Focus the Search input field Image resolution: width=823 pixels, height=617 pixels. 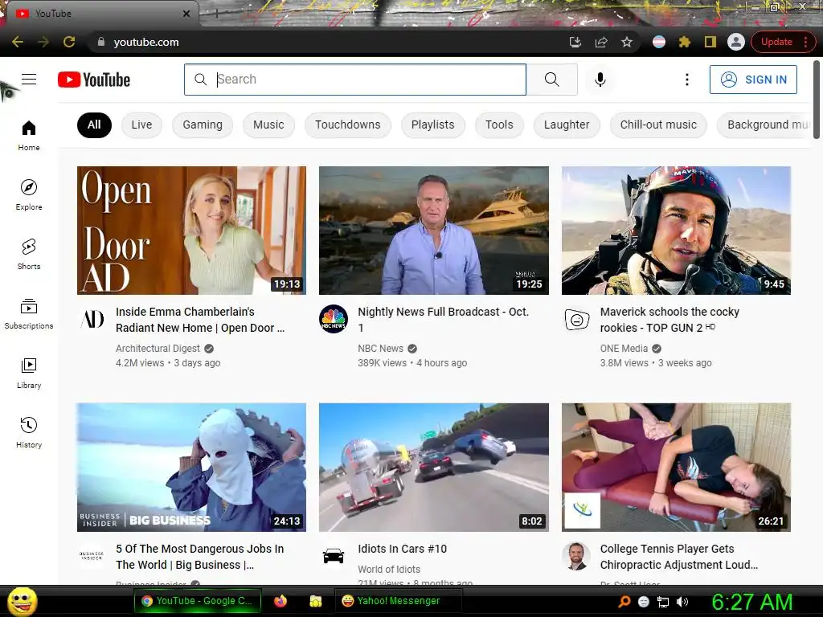pos(355,80)
